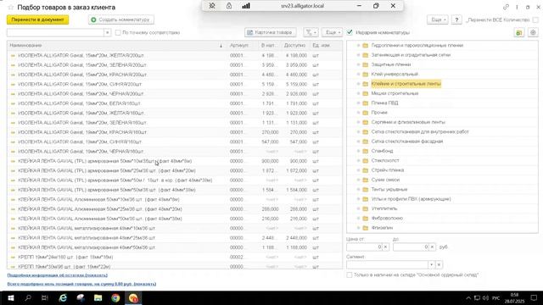Click the kebab menu icon at the top right

point(517,7)
